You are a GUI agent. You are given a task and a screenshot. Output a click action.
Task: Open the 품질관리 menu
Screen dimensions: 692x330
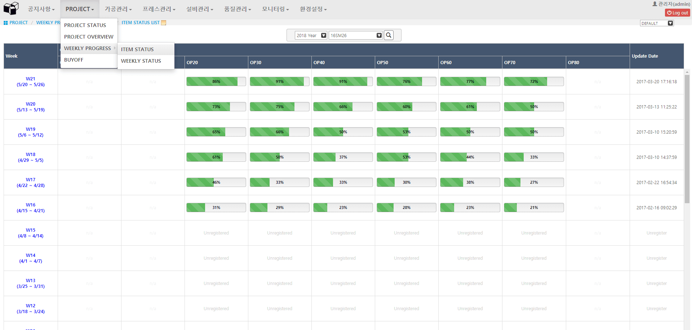pyautogui.click(x=238, y=9)
